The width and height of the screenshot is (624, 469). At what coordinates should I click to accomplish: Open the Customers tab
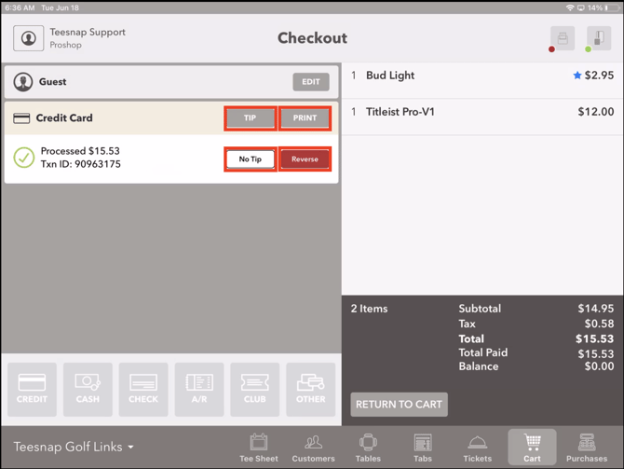(x=313, y=448)
